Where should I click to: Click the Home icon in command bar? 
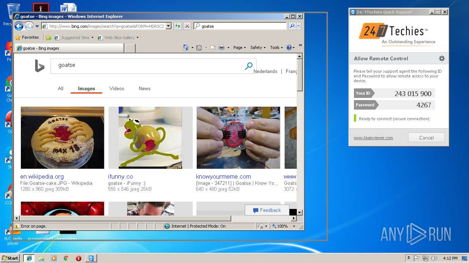point(186,47)
